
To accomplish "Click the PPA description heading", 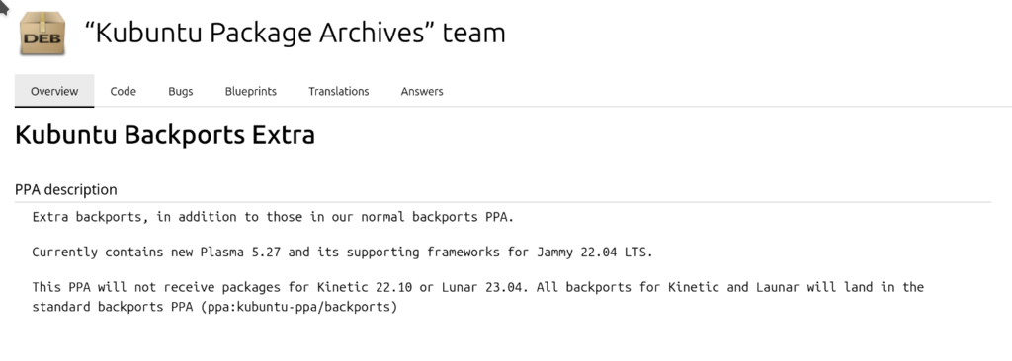I will coord(66,190).
